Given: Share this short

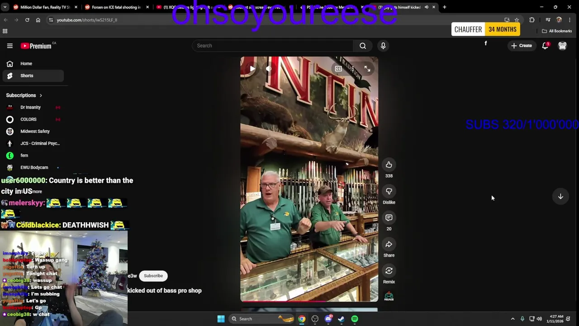Looking at the screenshot, I should [x=389, y=244].
